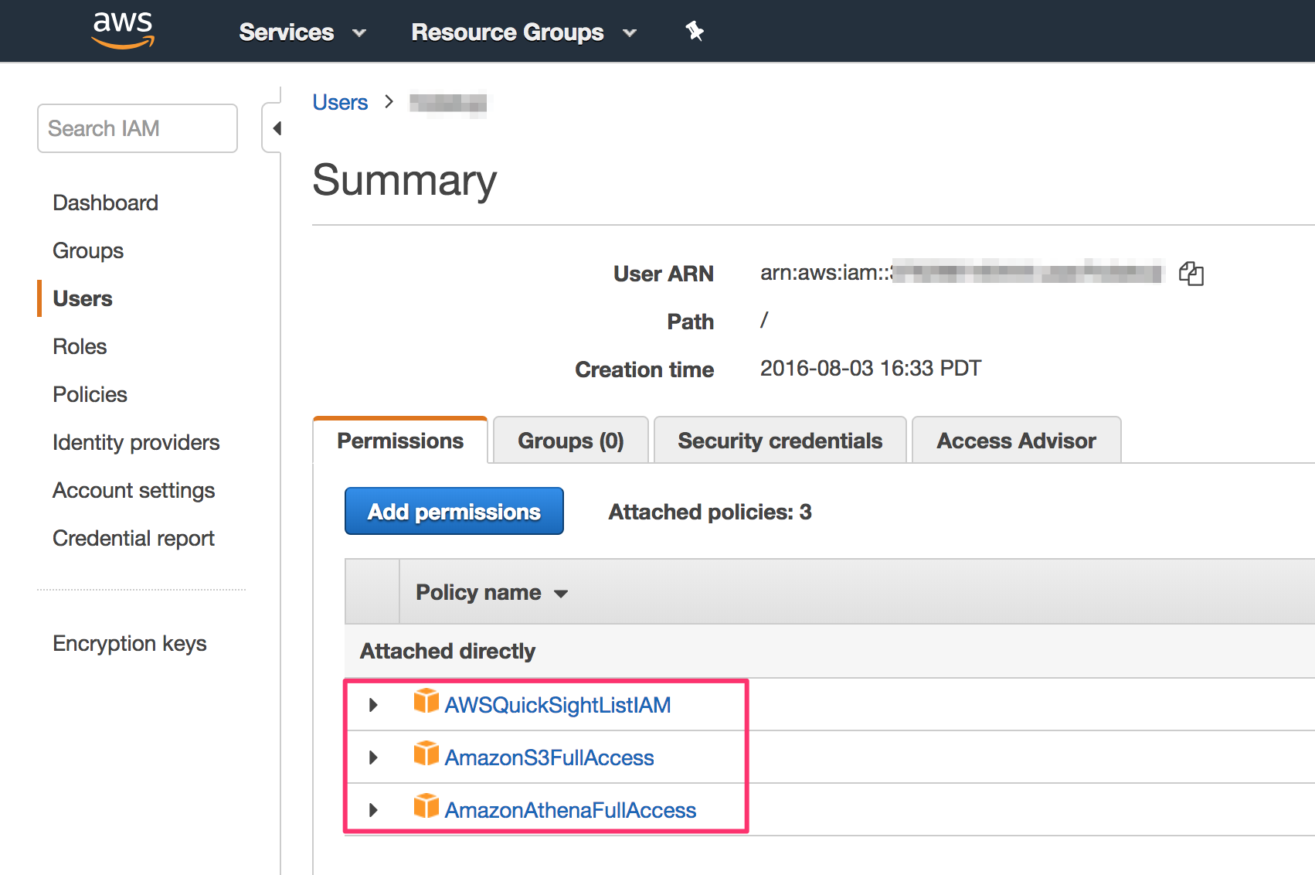Open the Services dropdown menu
Screen dimensions: 1315x875
click(302, 32)
